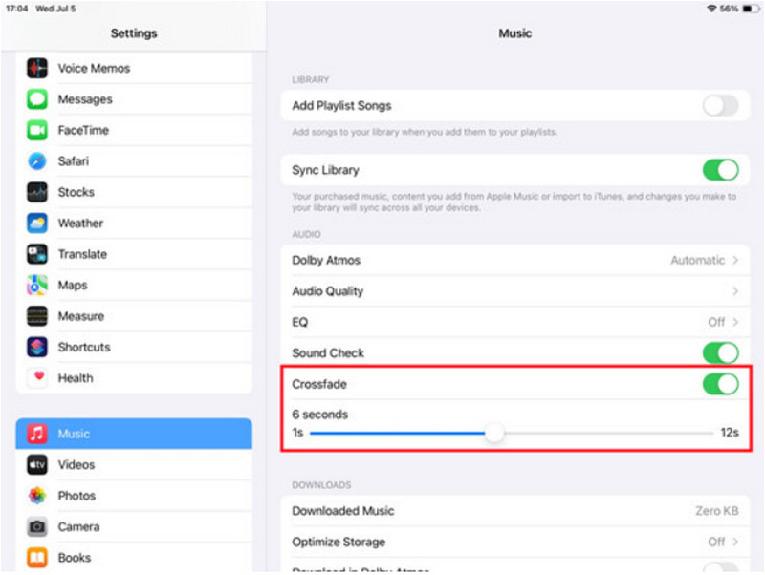Open Voice Memos settings
The image size is (765, 575).
[x=134, y=68]
